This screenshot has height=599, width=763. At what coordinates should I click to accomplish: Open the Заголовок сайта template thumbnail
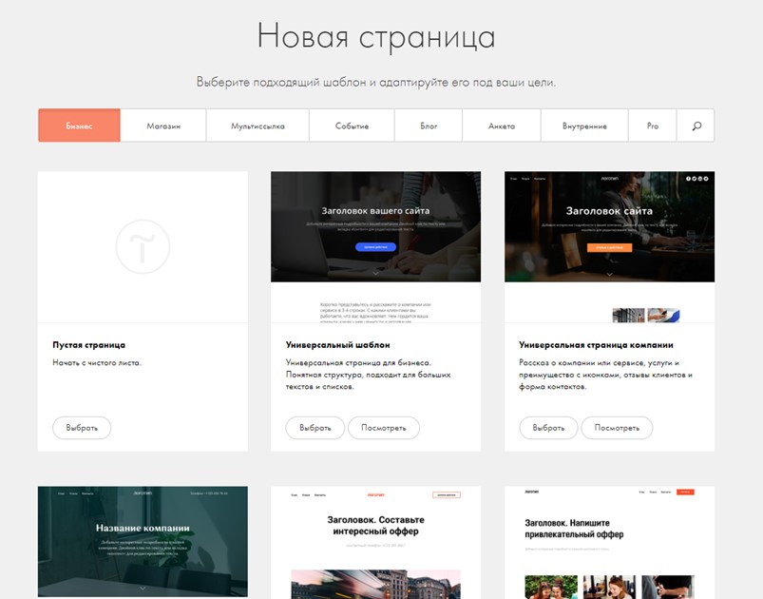(x=609, y=246)
